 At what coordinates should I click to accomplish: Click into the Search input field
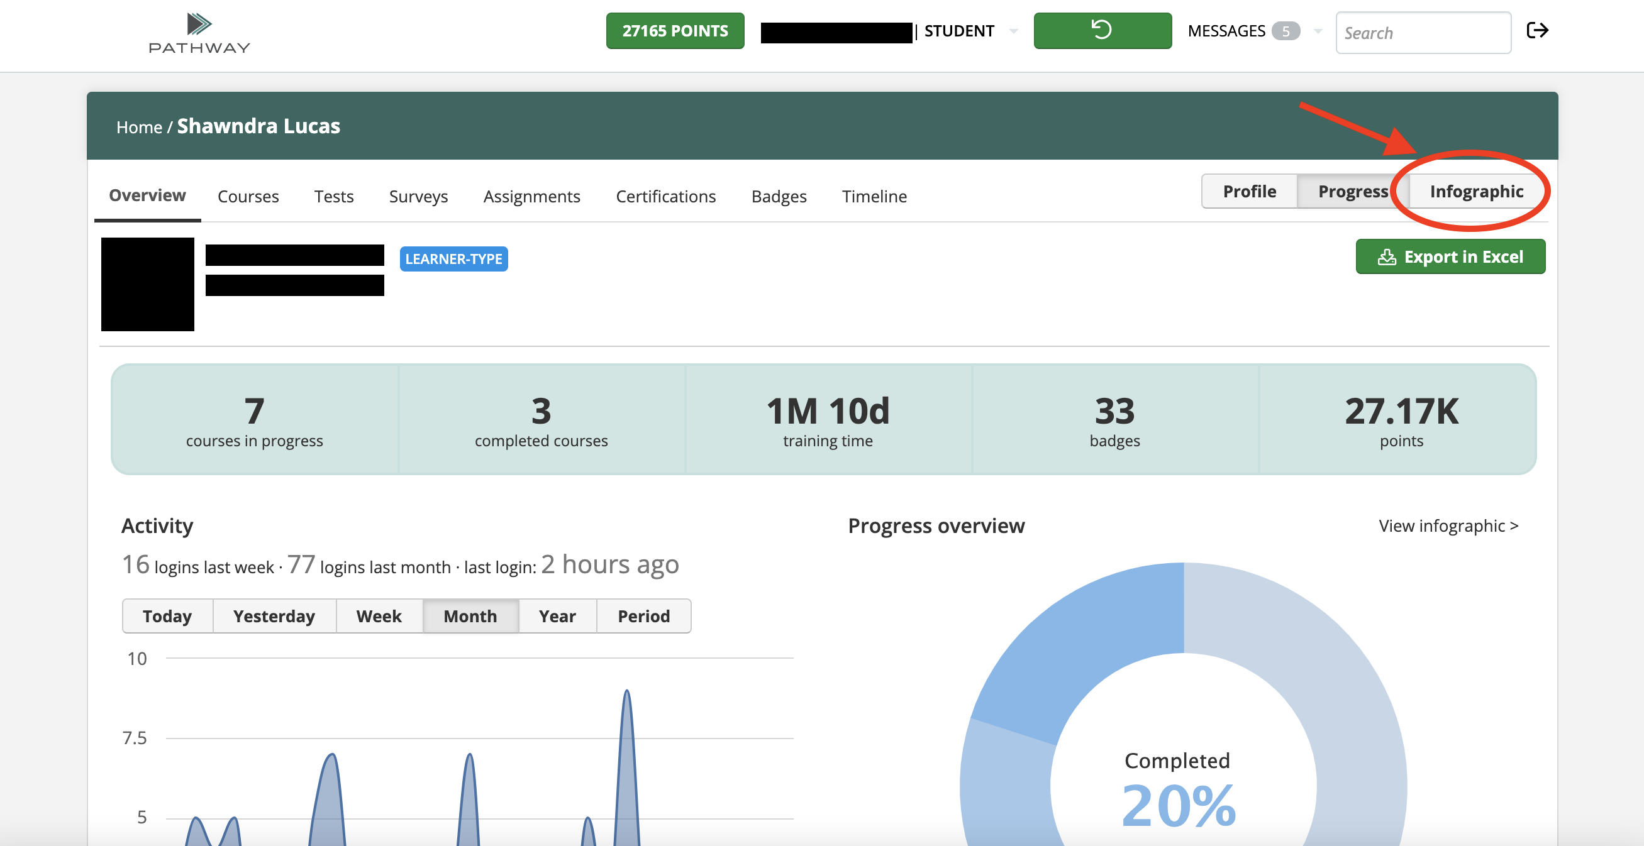coord(1423,33)
